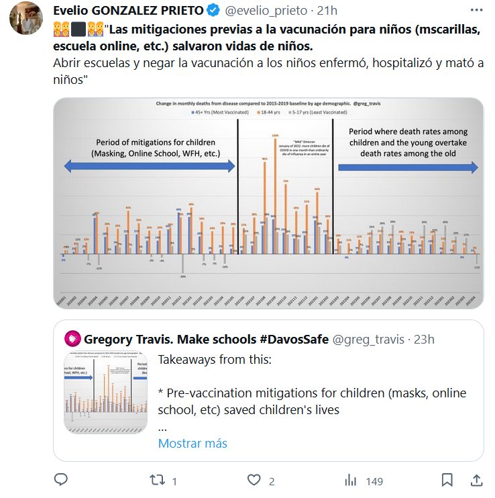
Task: Like the tweet with heart icon
Action: coord(254,481)
